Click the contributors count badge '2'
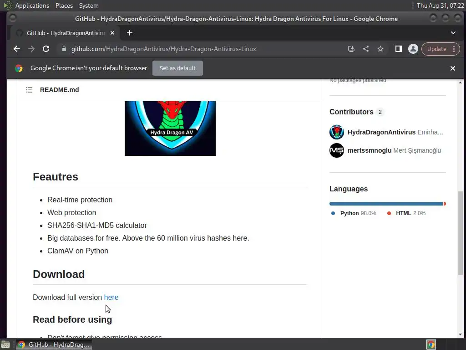 point(380,112)
